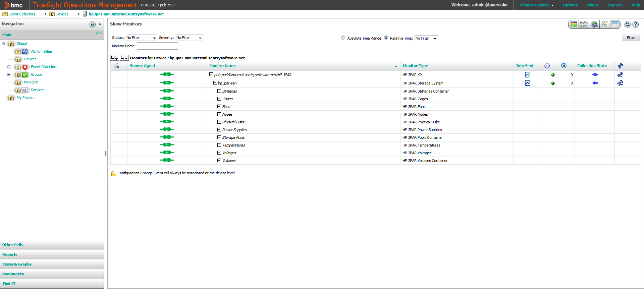Click the Info Sent graph icon for hp3par-san

point(528,83)
